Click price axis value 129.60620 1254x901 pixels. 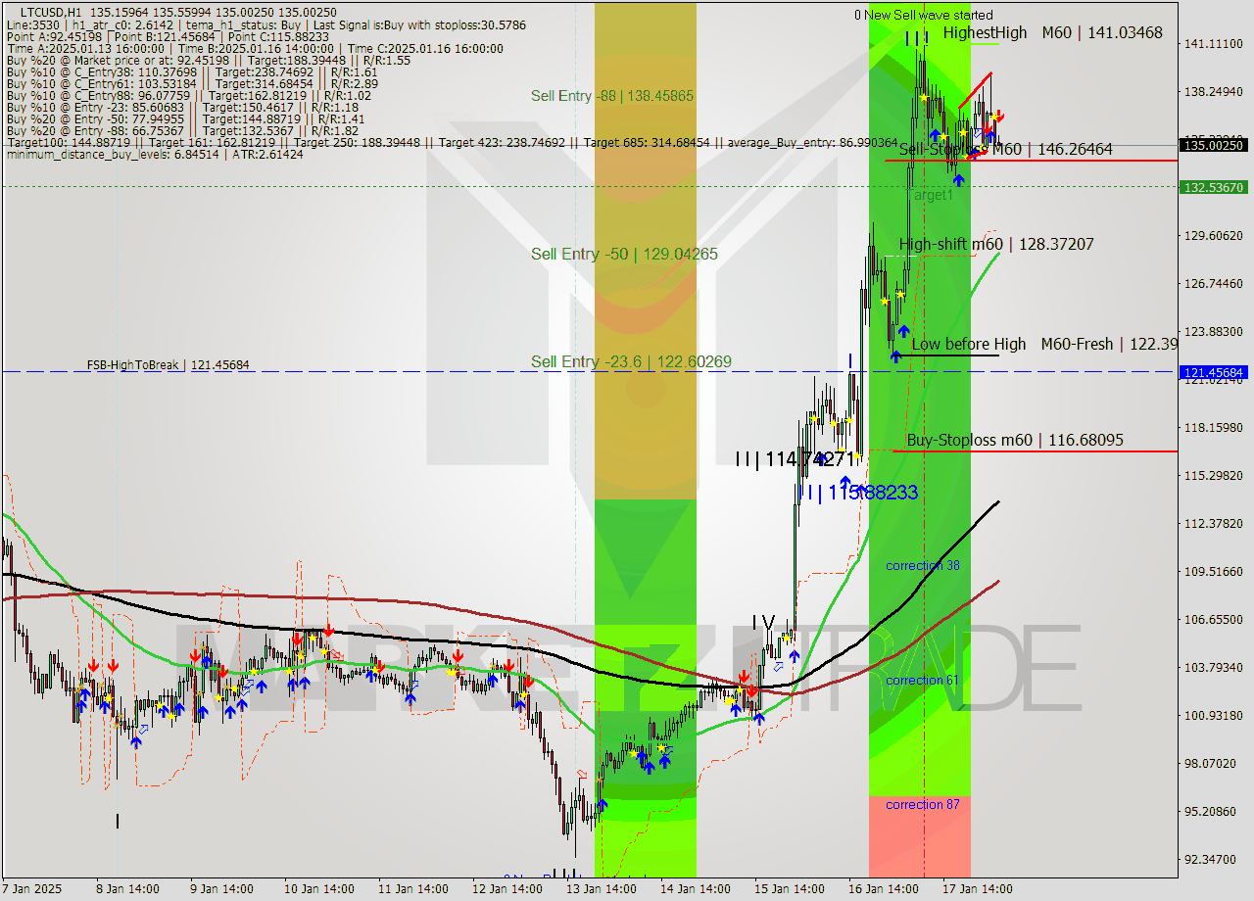pos(1215,235)
